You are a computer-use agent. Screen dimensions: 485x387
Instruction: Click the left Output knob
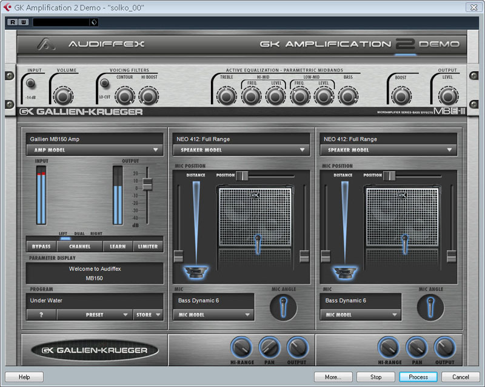[297, 348]
